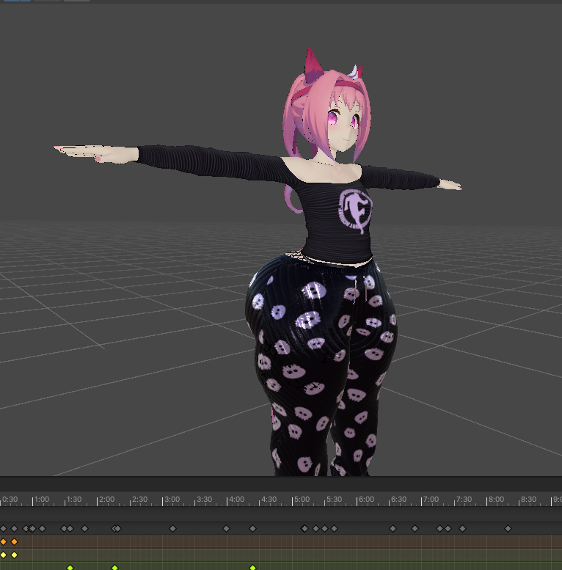Select the first yellow keyframe diamond

[x=3, y=555]
